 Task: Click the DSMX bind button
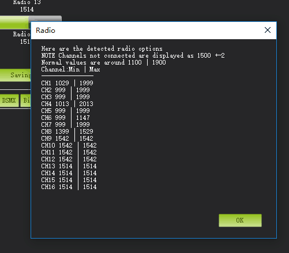[9, 100]
